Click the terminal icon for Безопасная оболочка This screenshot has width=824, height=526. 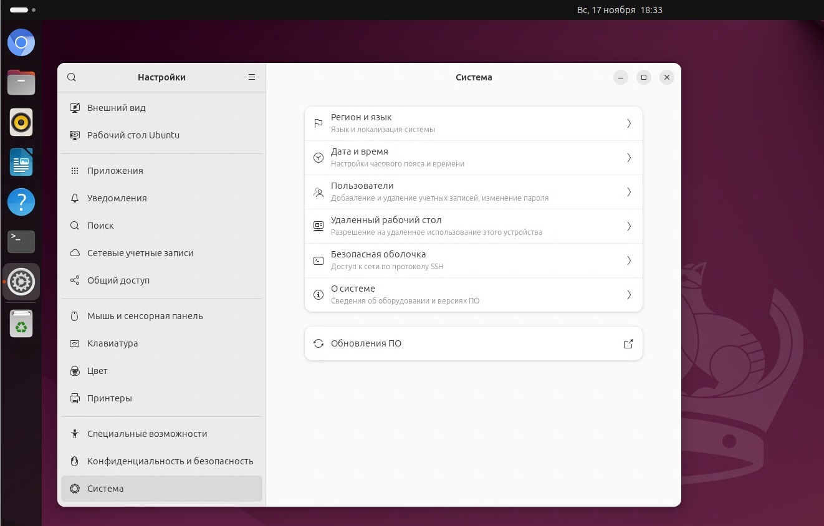coord(319,261)
